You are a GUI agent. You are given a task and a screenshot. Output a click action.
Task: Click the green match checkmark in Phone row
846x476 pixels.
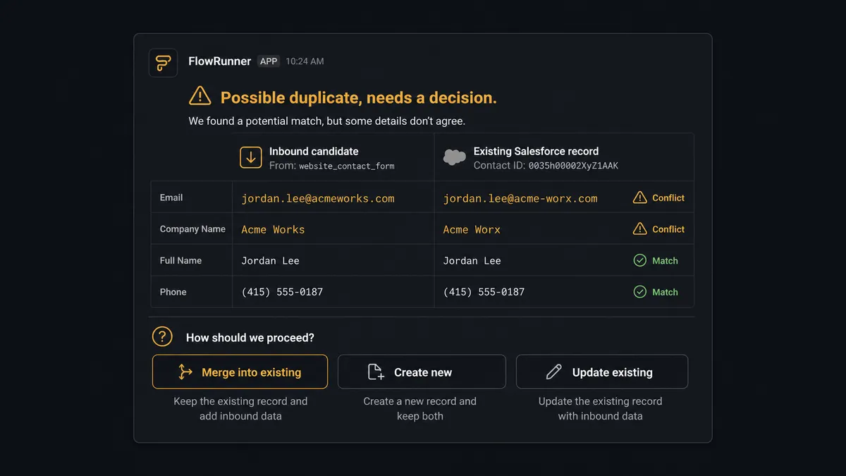click(x=639, y=291)
